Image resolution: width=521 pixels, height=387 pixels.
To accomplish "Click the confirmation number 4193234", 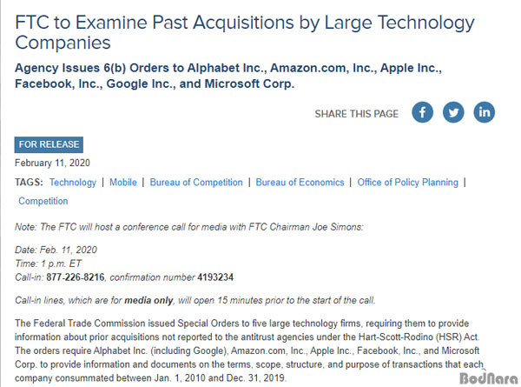I will tap(215, 277).
